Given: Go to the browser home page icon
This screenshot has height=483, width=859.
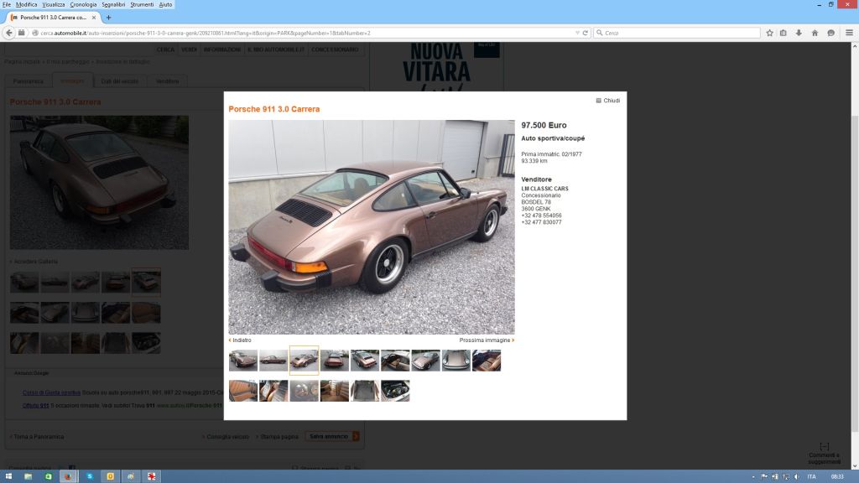Looking at the screenshot, I should click(x=815, y=33).
